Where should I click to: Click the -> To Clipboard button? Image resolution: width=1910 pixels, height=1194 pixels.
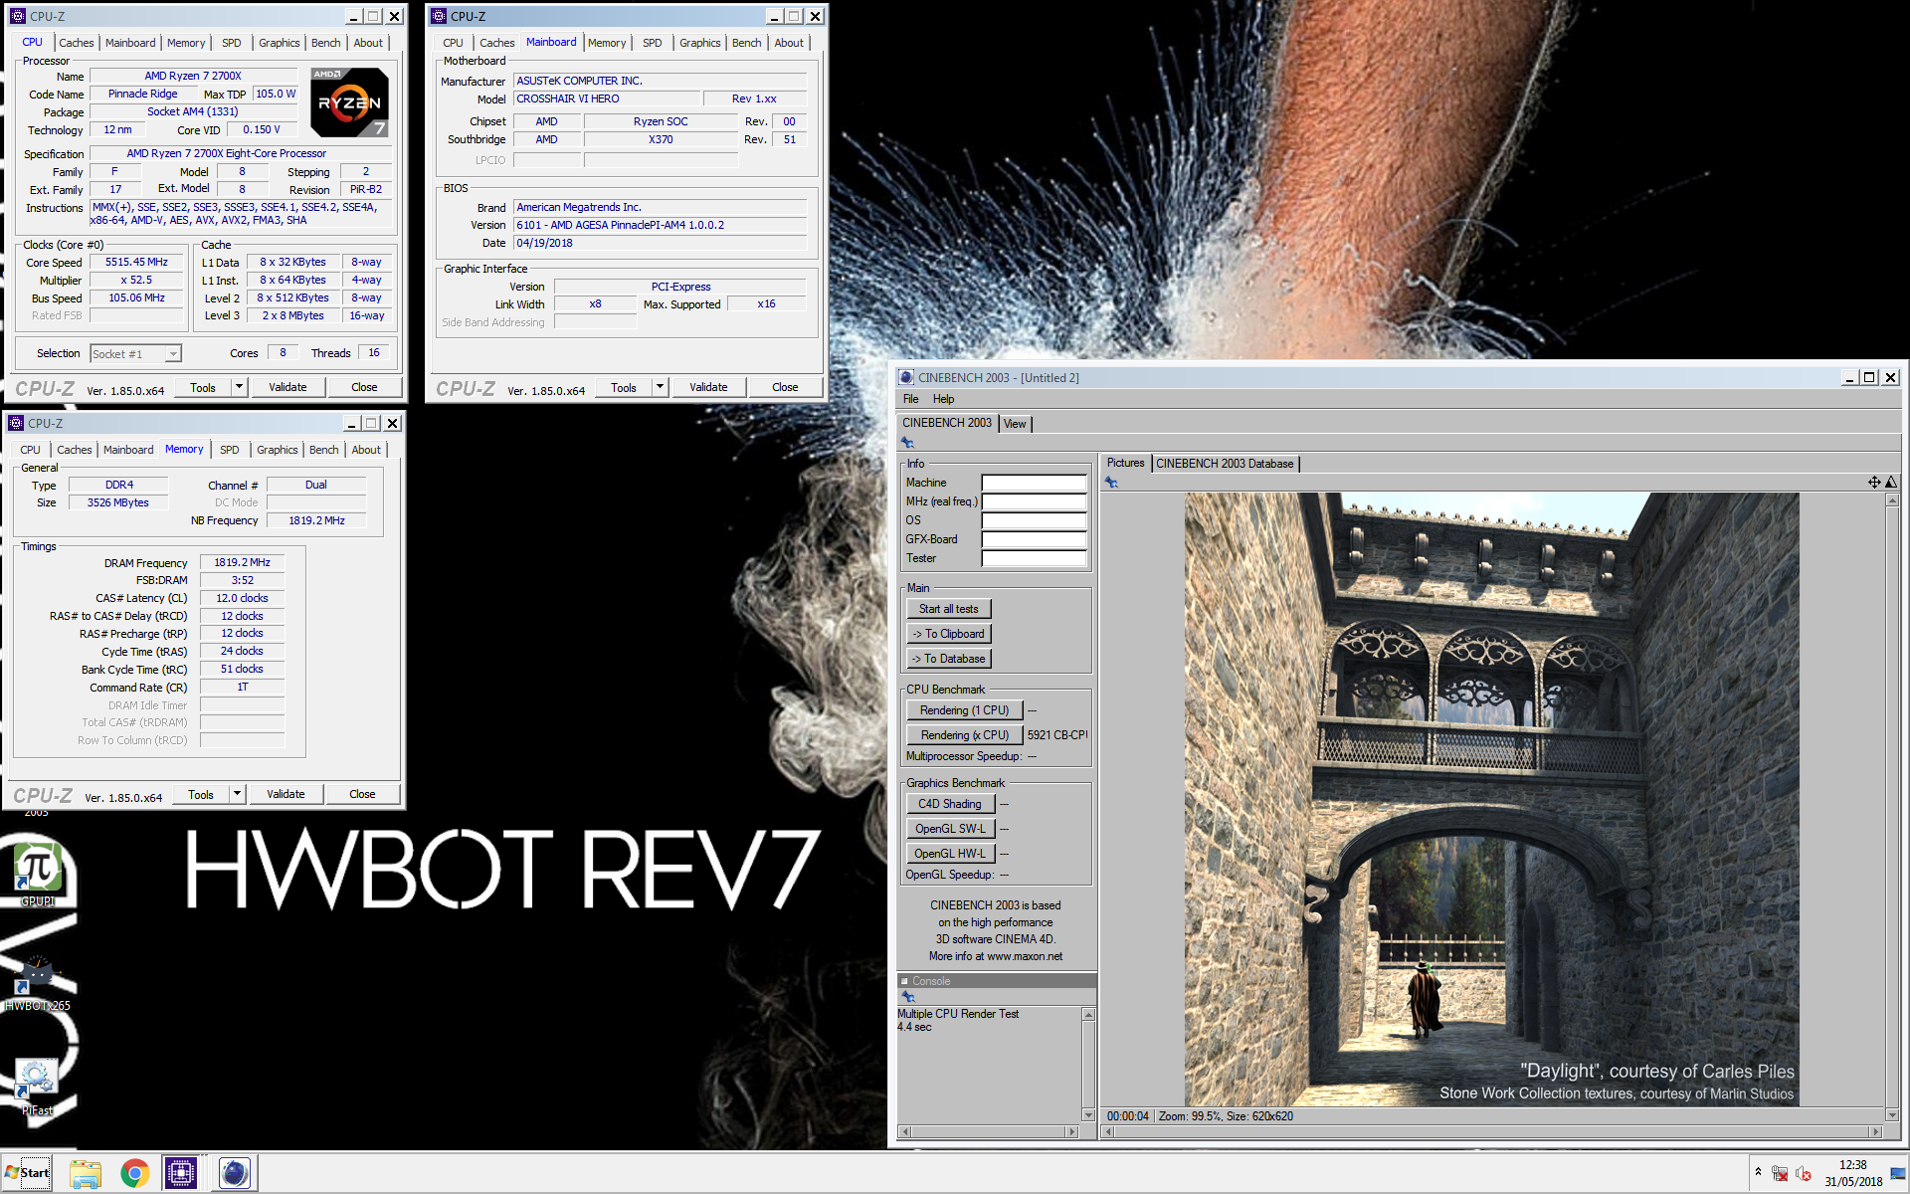[948, 634]
